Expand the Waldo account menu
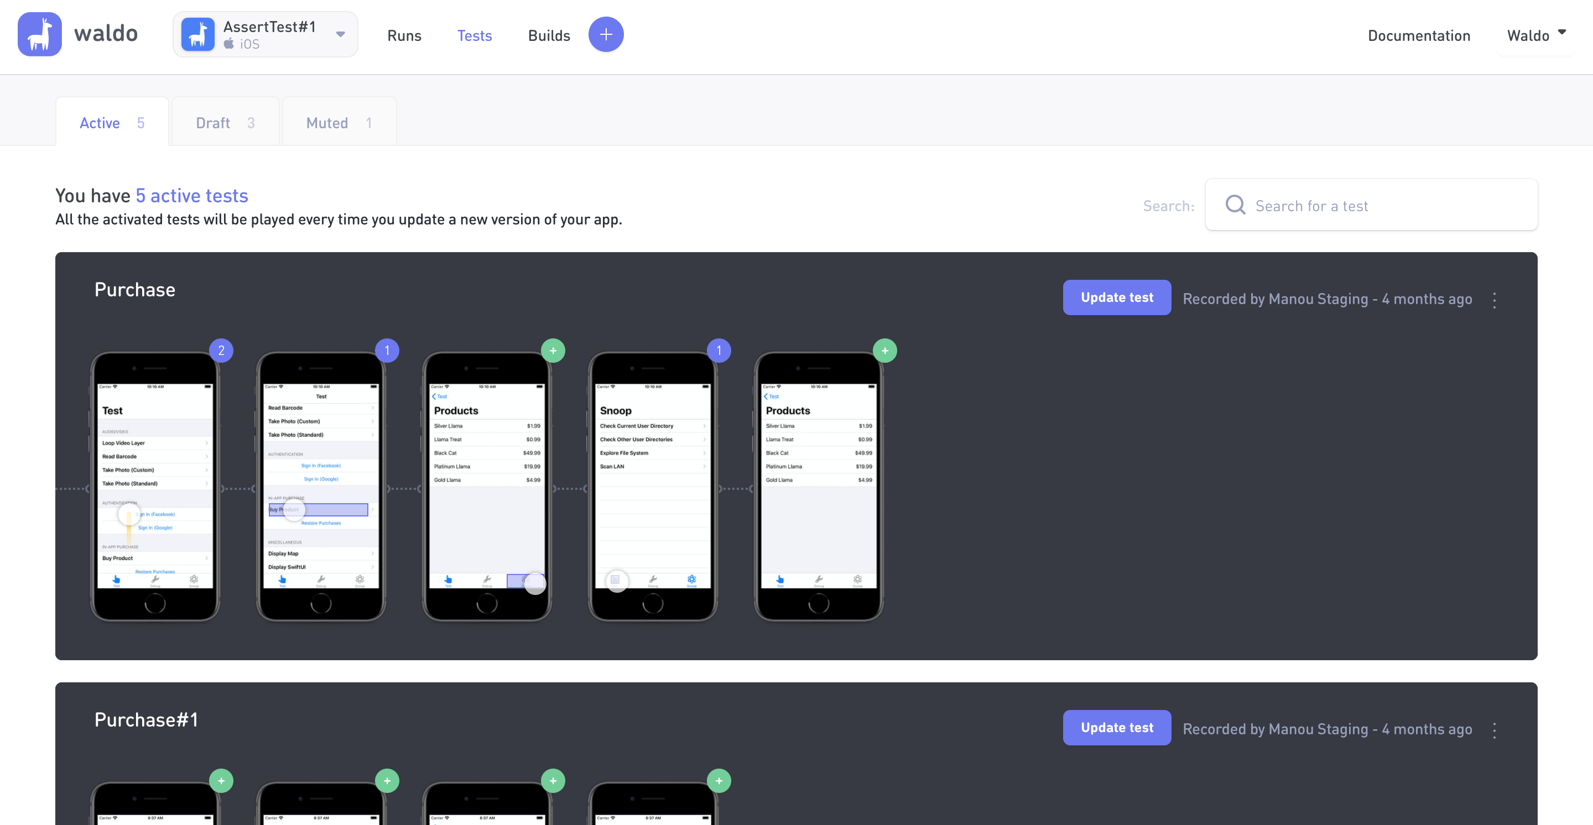 1535,35
